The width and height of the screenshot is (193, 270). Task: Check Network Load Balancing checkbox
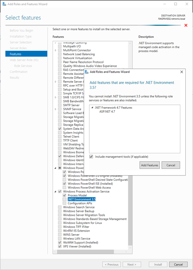pyautogui.click(x=60, y=54)
